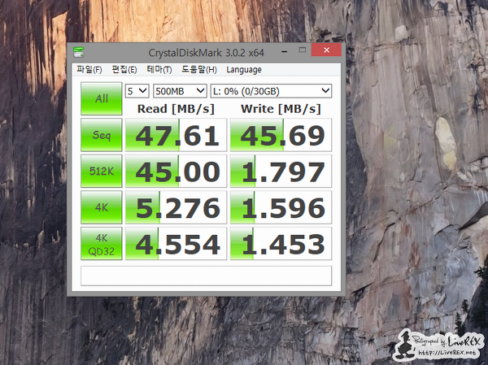
Task: Open the Language menu
Action: pos(244,70)
